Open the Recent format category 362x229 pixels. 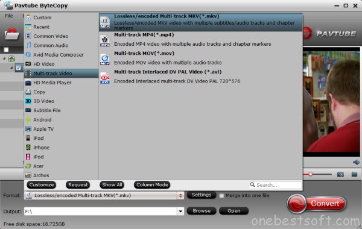click(x=62, y=27)
